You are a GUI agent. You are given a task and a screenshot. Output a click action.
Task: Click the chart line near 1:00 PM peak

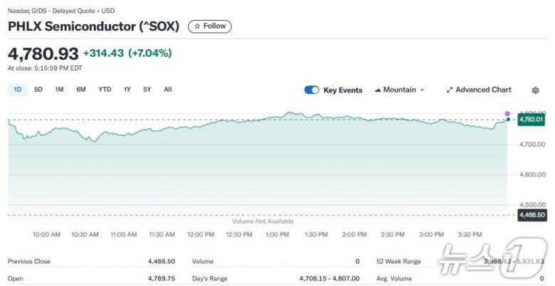coord(290,112)
